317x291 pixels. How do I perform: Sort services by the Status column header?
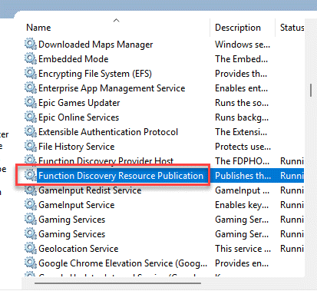[x=292, y=28]
